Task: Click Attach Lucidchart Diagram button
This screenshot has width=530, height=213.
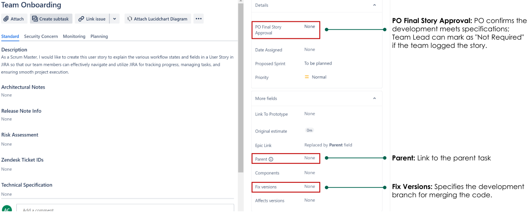Action: point(157,19)
